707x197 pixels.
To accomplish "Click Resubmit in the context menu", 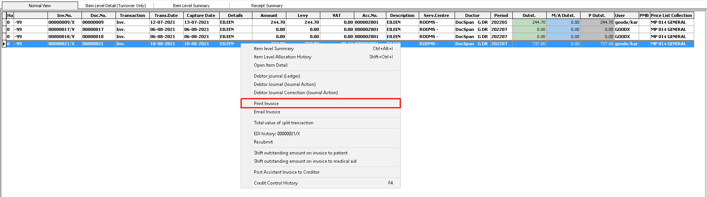I will tap(263, 142).
